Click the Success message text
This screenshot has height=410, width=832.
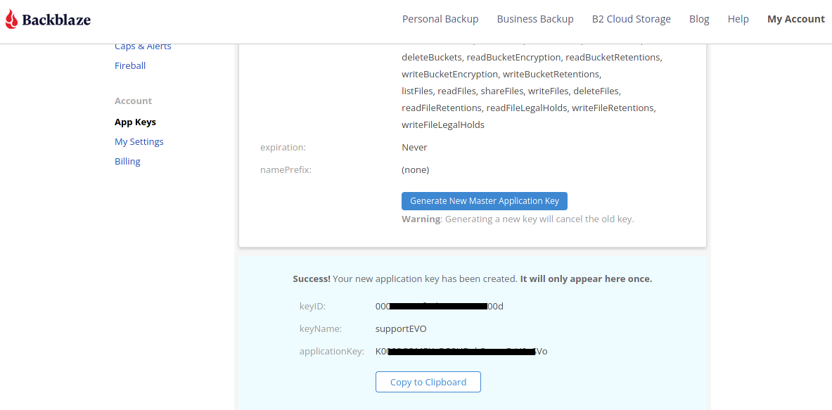[472, 279]
